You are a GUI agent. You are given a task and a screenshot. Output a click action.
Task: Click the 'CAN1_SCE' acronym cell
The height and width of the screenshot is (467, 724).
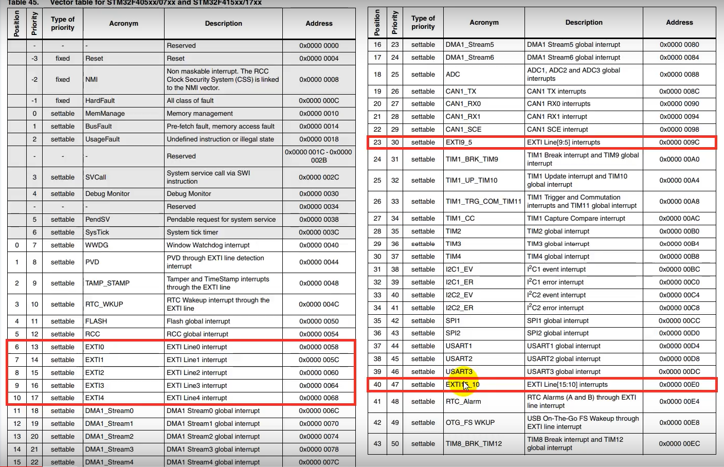coord(484,129)
